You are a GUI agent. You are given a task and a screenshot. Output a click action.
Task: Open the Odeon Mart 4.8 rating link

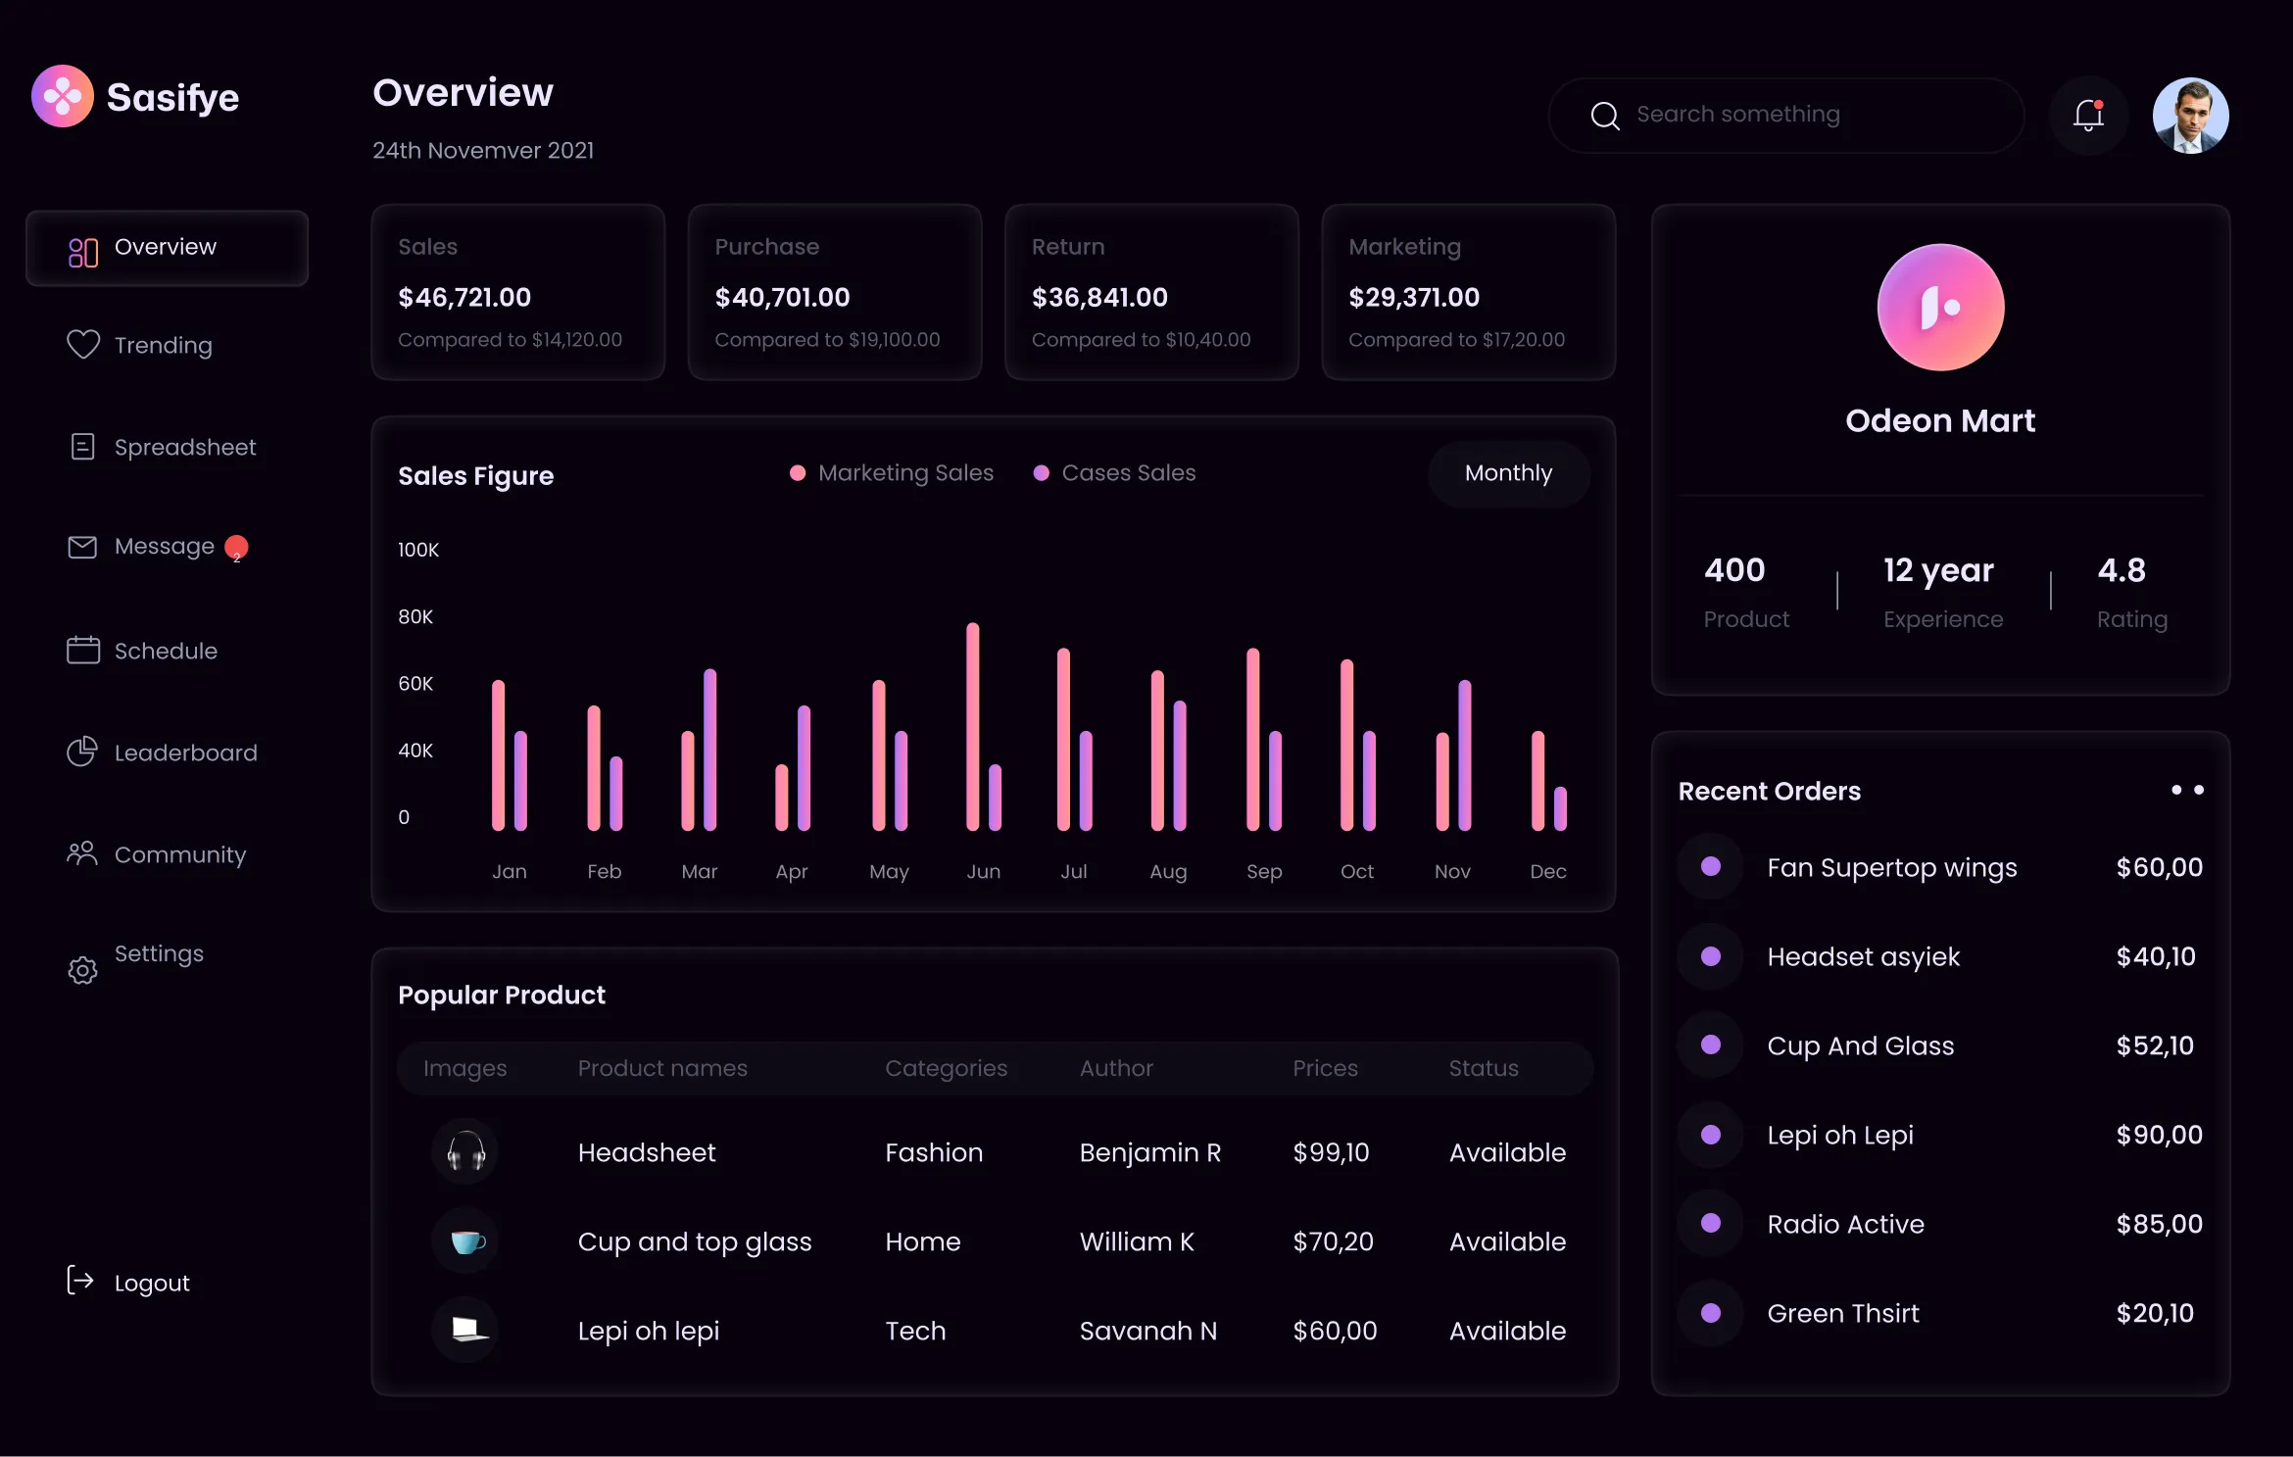tap(2122, 570)
